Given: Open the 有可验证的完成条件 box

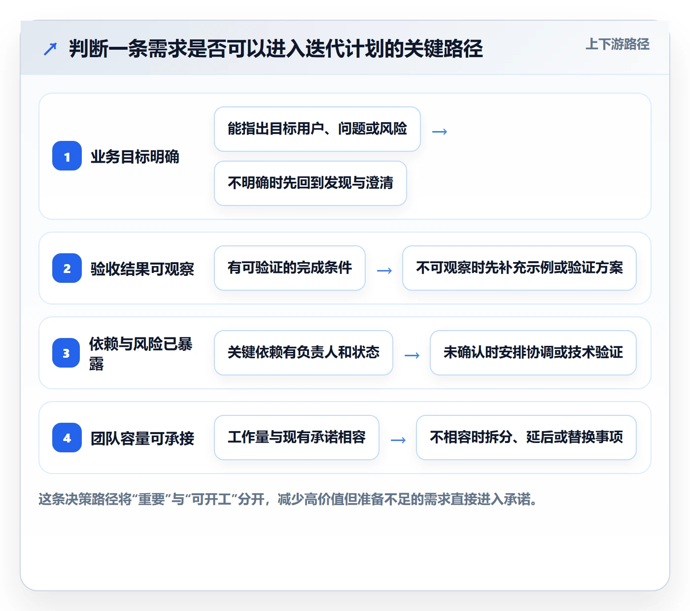Looking at the screenshot, I should pos(290,268).
